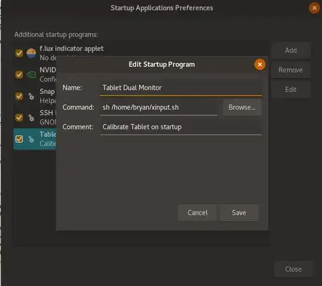This screenshot has height=286, width=322.
Task: Click the gear icon beside SSH entry
Action: pyautogui.click(x=31, y=118)
